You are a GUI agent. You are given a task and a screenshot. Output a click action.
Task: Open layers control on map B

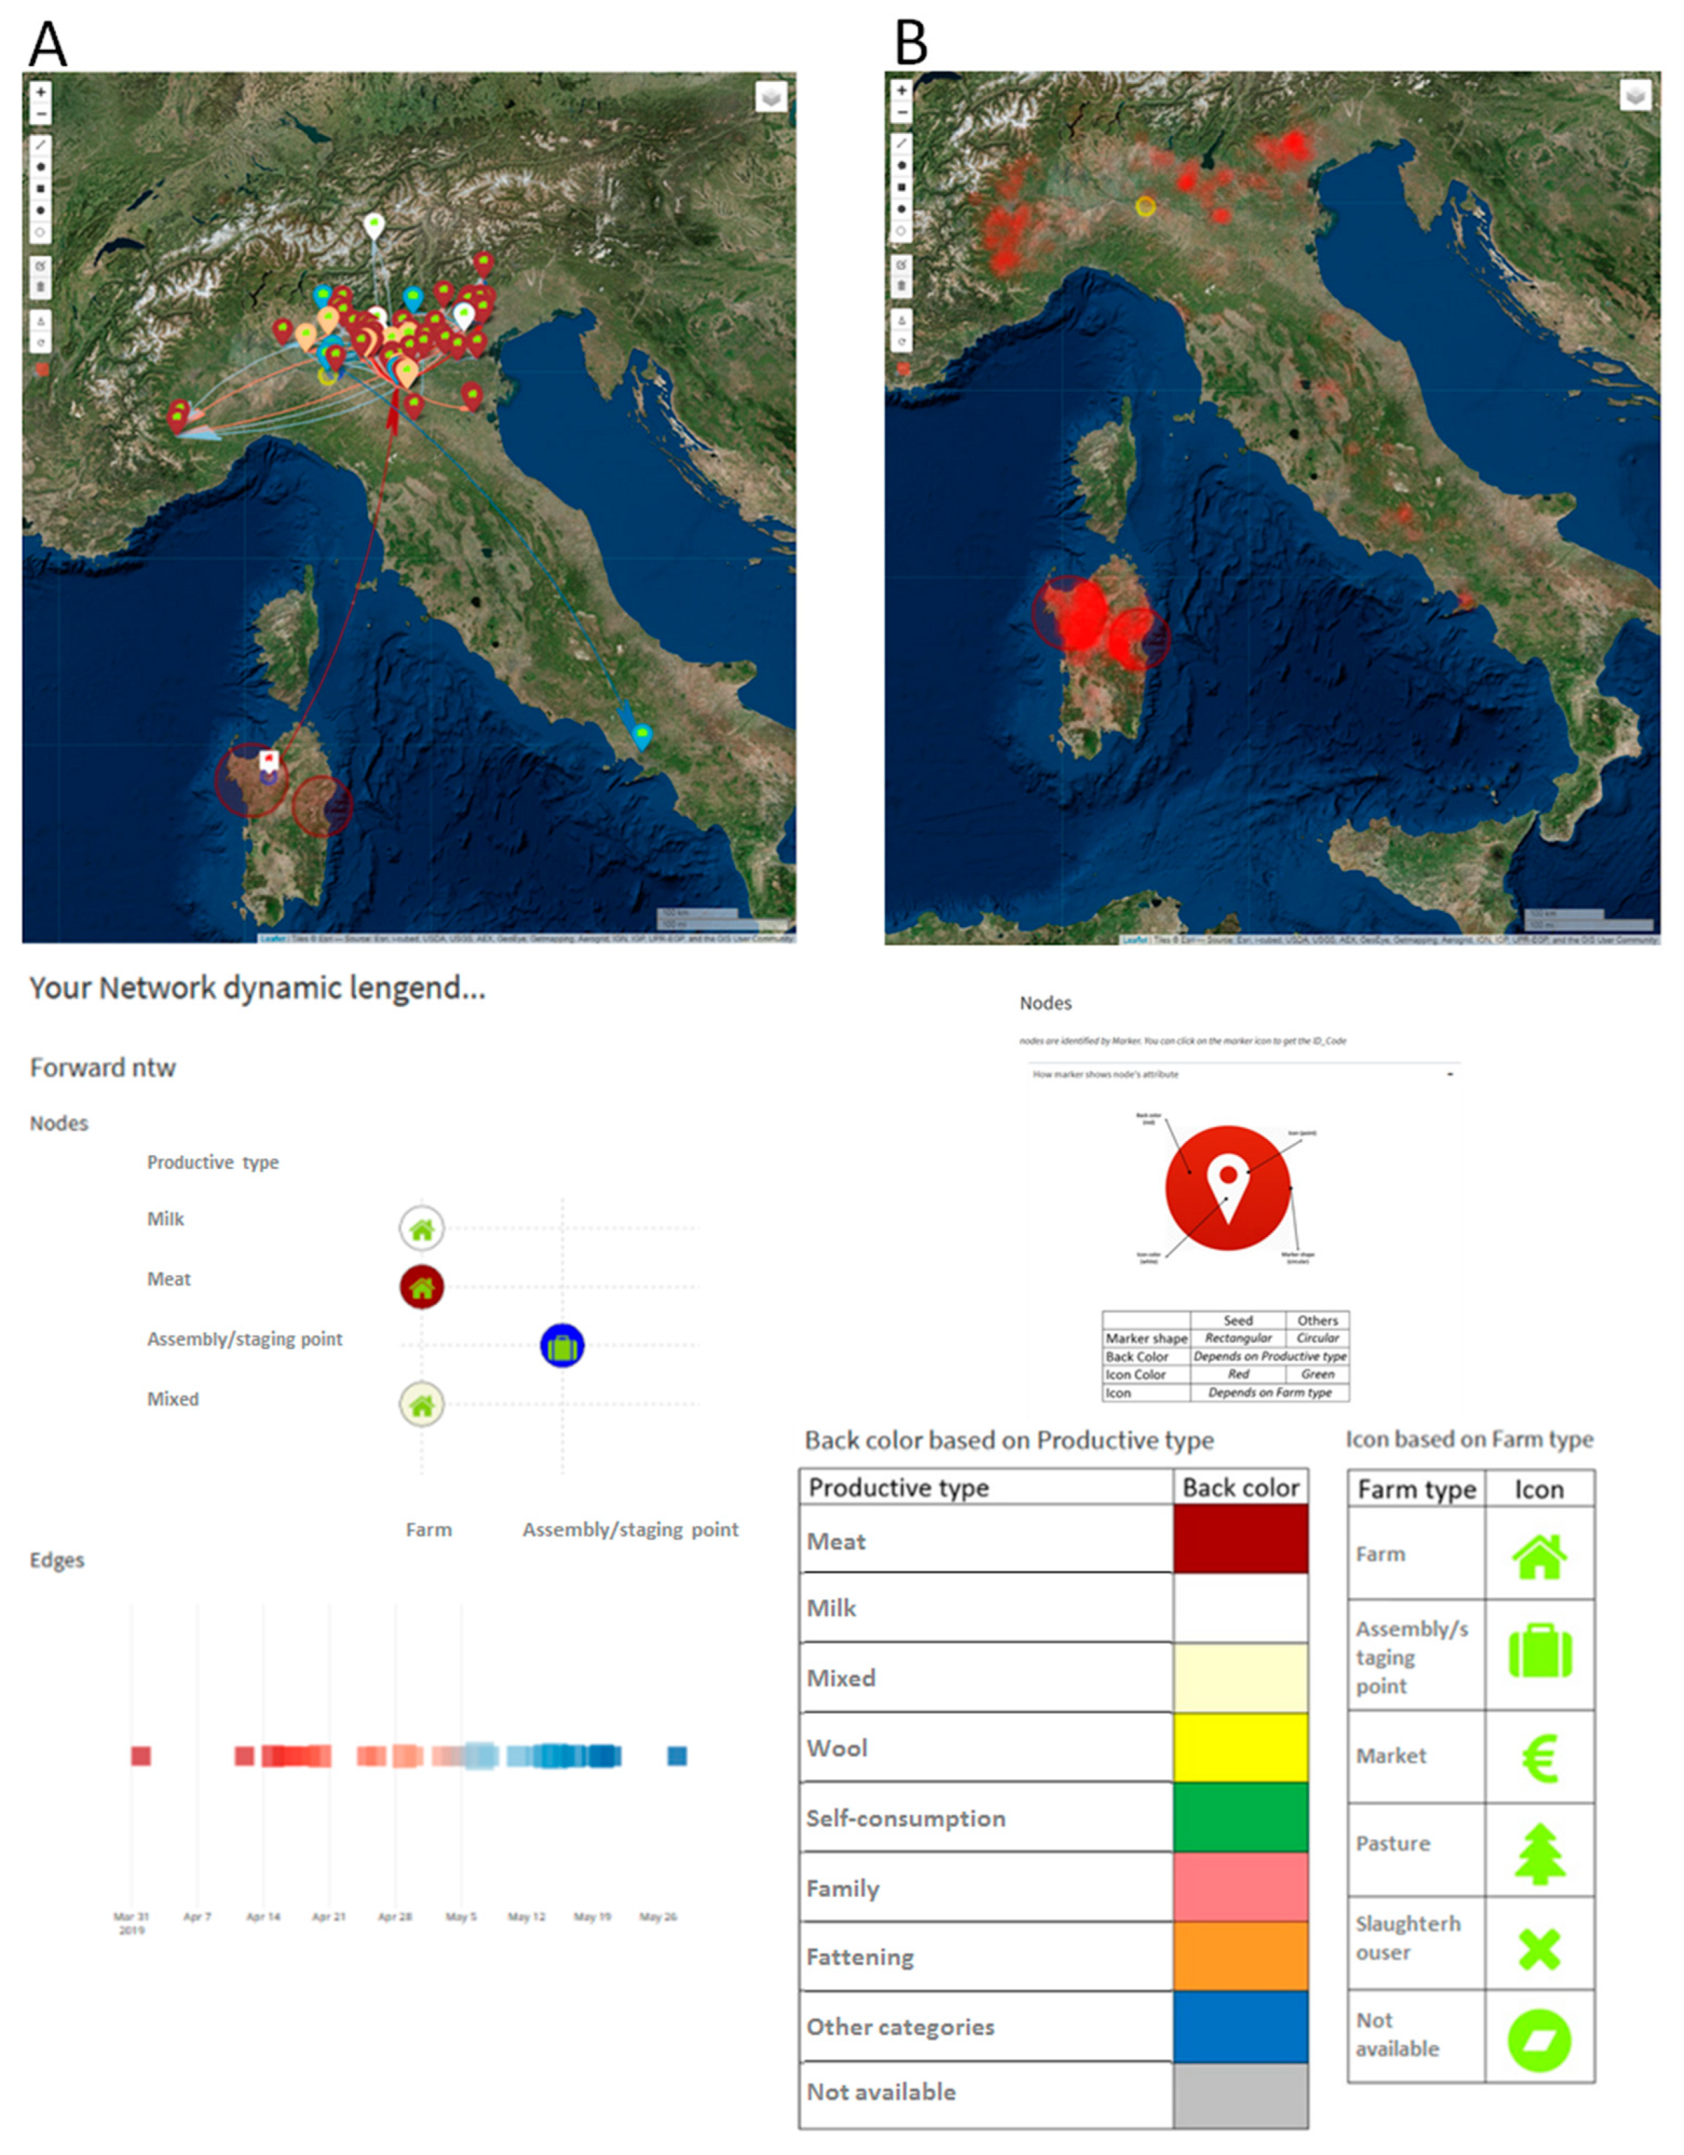[1635, 96]
